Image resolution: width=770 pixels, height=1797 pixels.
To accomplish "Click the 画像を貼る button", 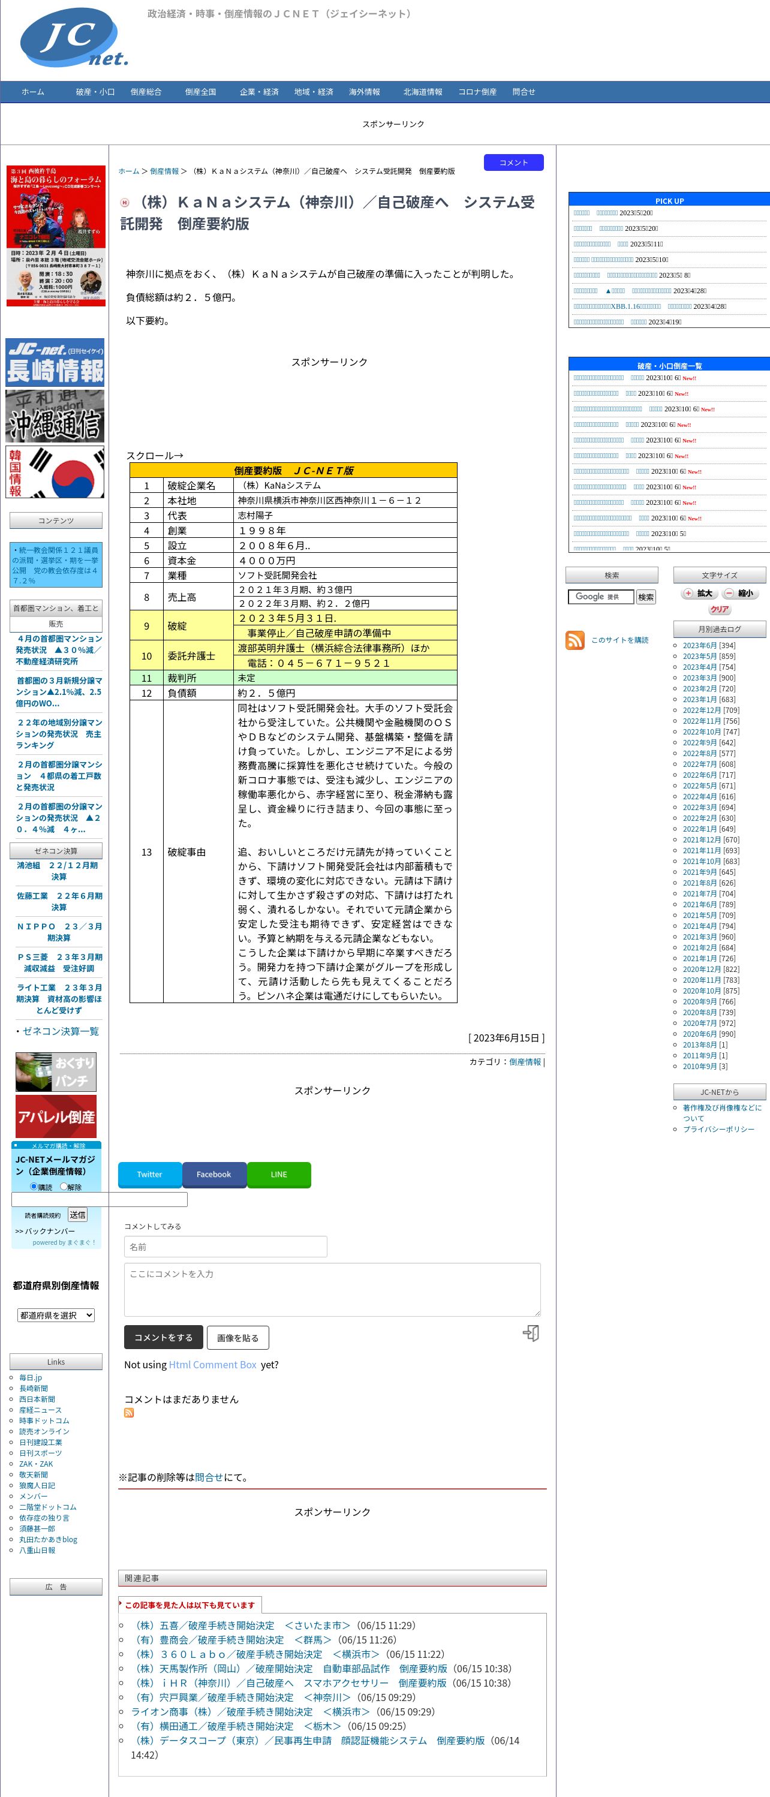I will [x=238, y=1337].
